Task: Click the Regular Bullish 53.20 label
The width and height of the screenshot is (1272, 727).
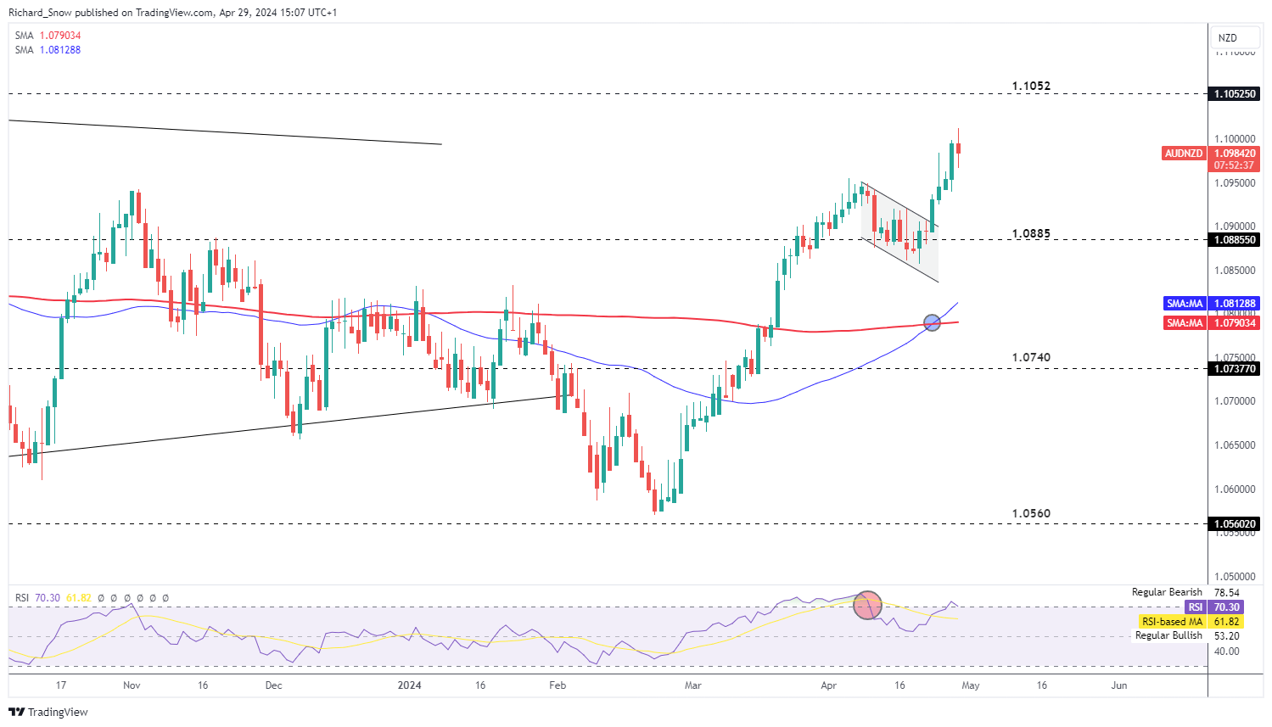Action: coord(1187,635)
